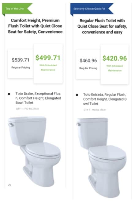The height and width of the screenshot is (205, 135).
Task: Click the QTY 1 PID line under Drake
Action: point(27,109)
